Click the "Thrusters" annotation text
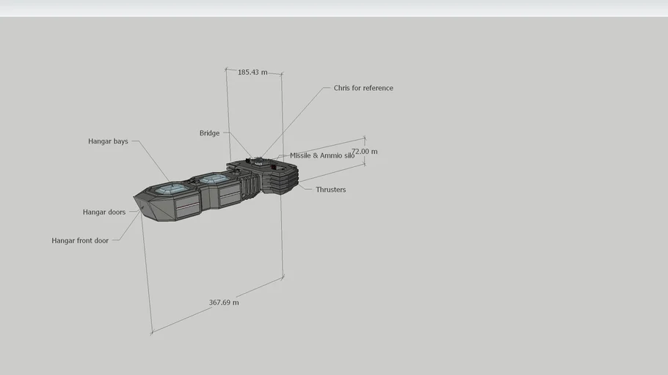 (x=330, y=190)
